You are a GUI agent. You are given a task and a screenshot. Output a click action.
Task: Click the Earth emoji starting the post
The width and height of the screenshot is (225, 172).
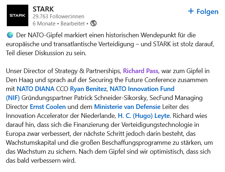pos(10,35)
